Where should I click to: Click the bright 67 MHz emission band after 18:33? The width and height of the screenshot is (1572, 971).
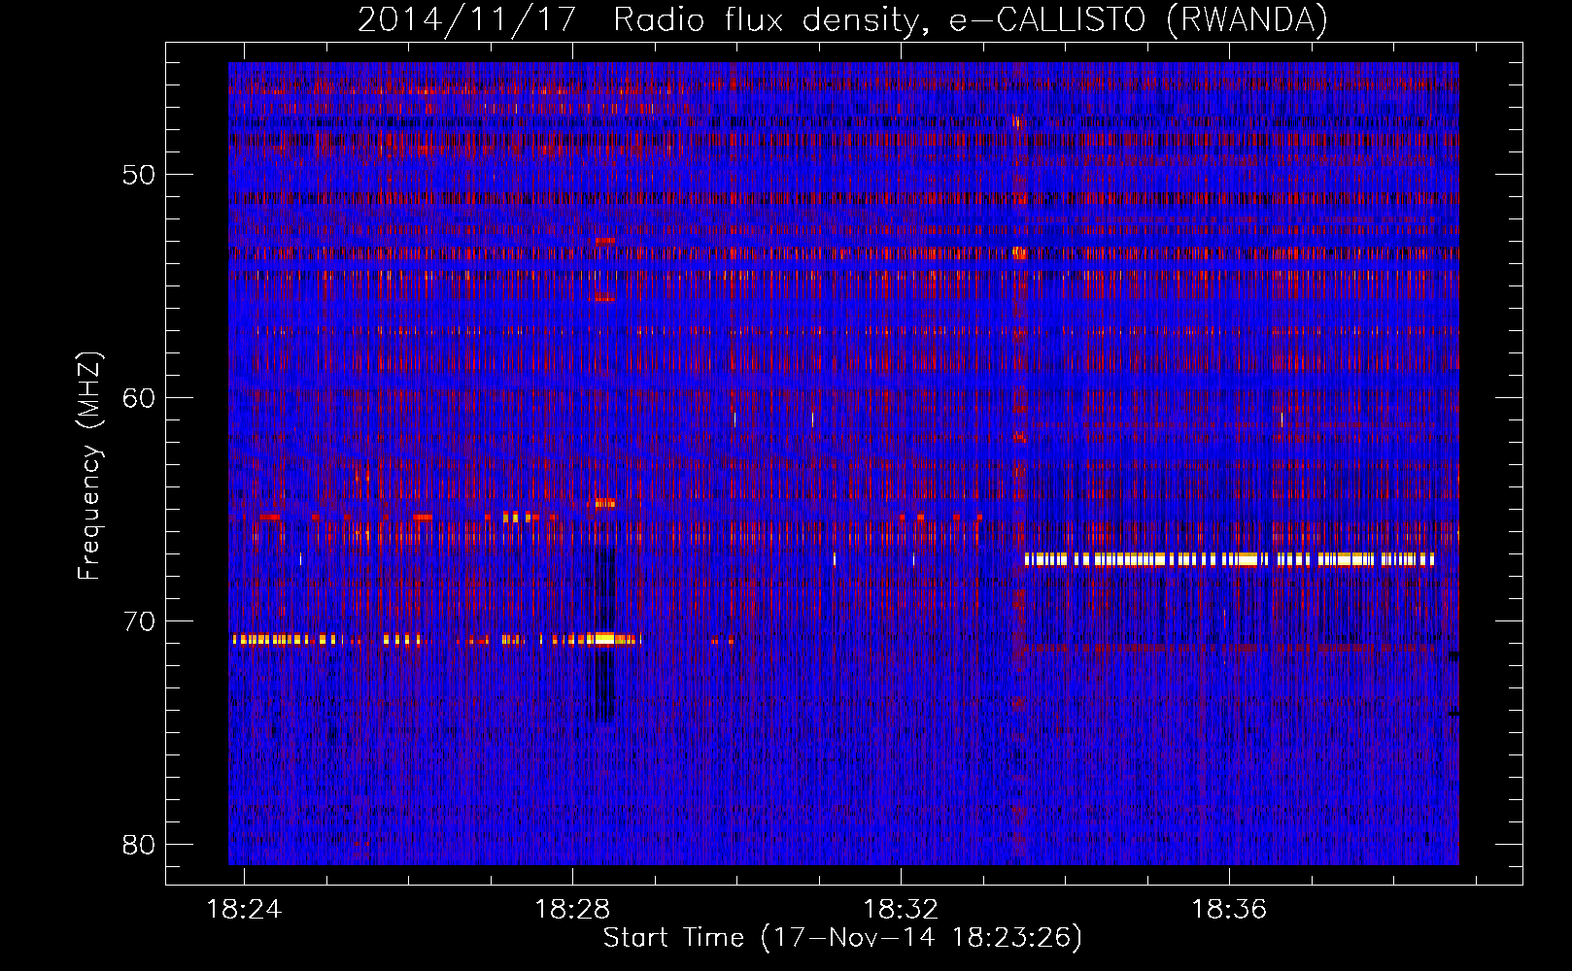coord(1230,559)
